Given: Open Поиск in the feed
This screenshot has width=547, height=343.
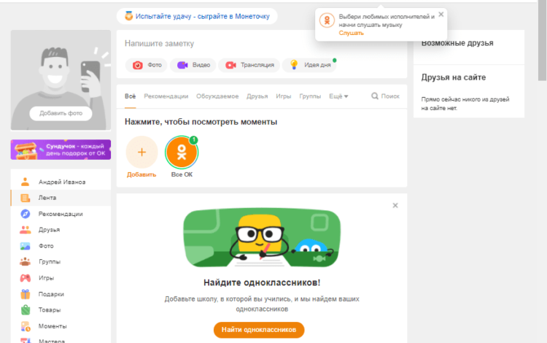Looking at the screenshot, I should [385, 96].
